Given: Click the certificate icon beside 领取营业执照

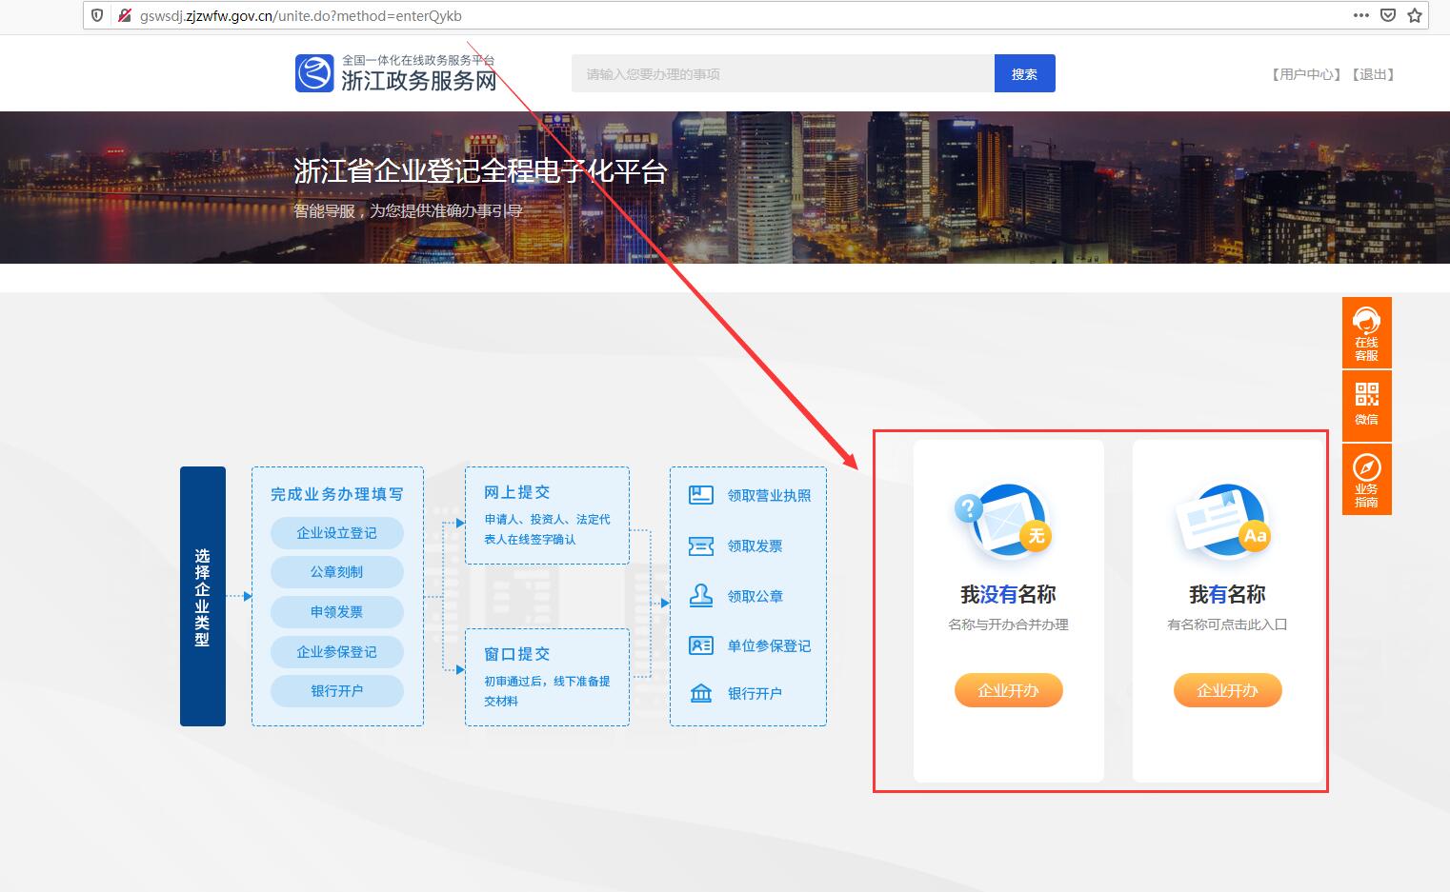Looking at the screenshot, I should [x=700, y=494].
